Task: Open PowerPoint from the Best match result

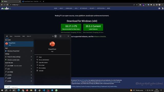Action: click(19, 44)
